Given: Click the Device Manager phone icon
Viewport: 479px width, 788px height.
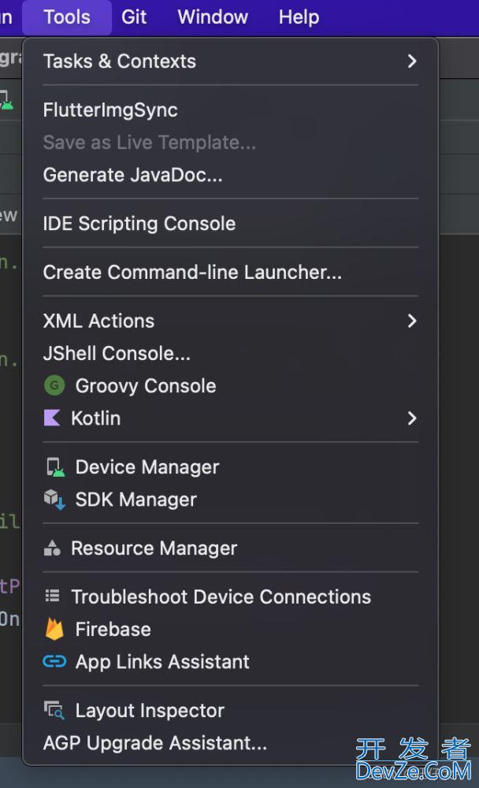Looking at the screenshot, I should point(55,466).
